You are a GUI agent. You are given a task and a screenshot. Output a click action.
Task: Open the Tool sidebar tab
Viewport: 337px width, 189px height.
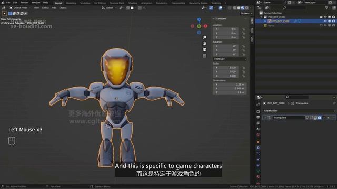pos(252,30)
